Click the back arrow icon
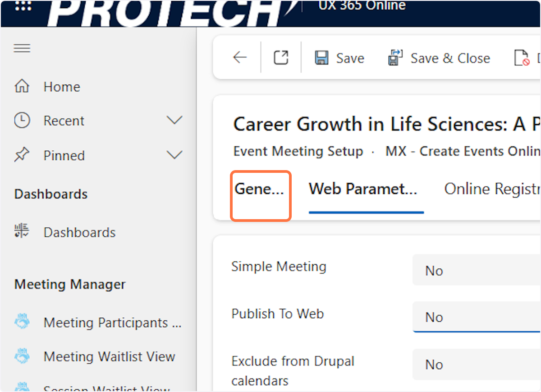541x392 pixels. tap(240, 58)
